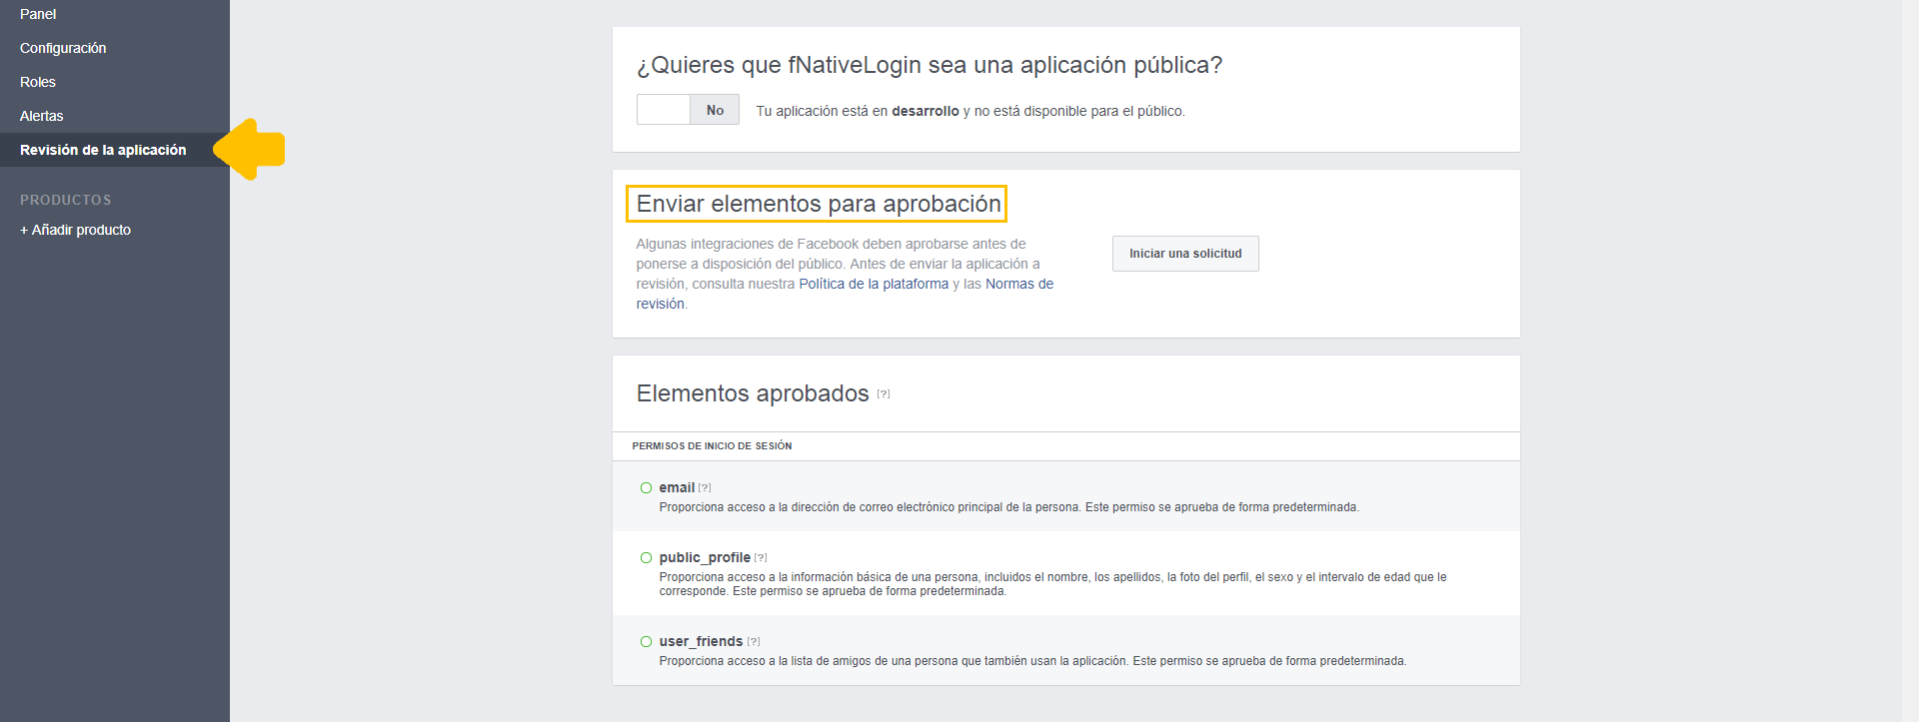This screenshot has height=722, width=1919.
Task: Open the help tooltip for user_friends
Action: point(754,642)
